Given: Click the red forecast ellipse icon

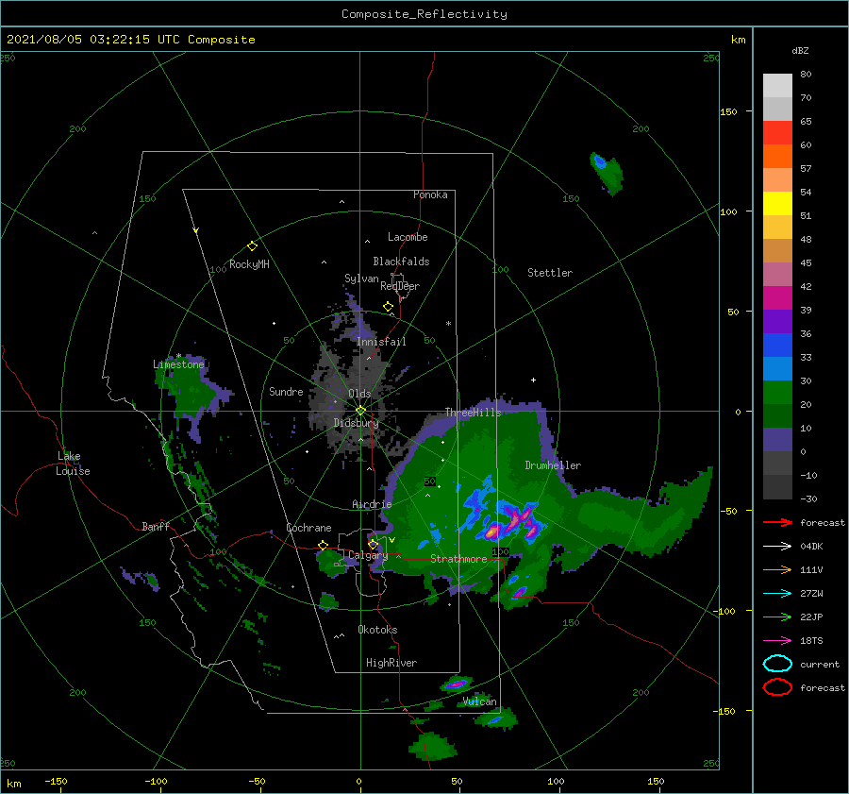Looking at the screenshot, I should coord(777,687).
